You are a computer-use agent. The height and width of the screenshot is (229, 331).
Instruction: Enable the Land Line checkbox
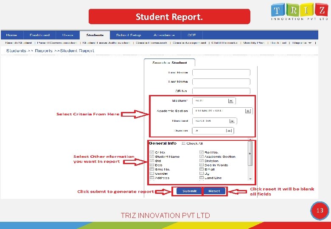[x=202, y=178]
